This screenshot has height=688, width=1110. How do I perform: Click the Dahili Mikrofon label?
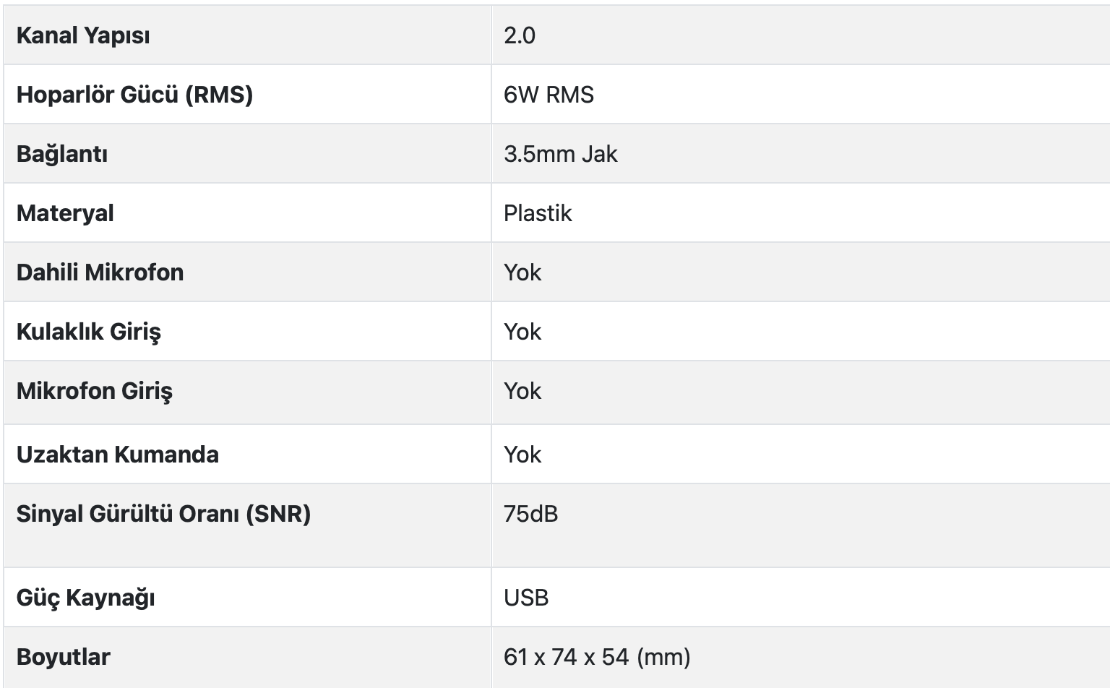pos(100,272)
